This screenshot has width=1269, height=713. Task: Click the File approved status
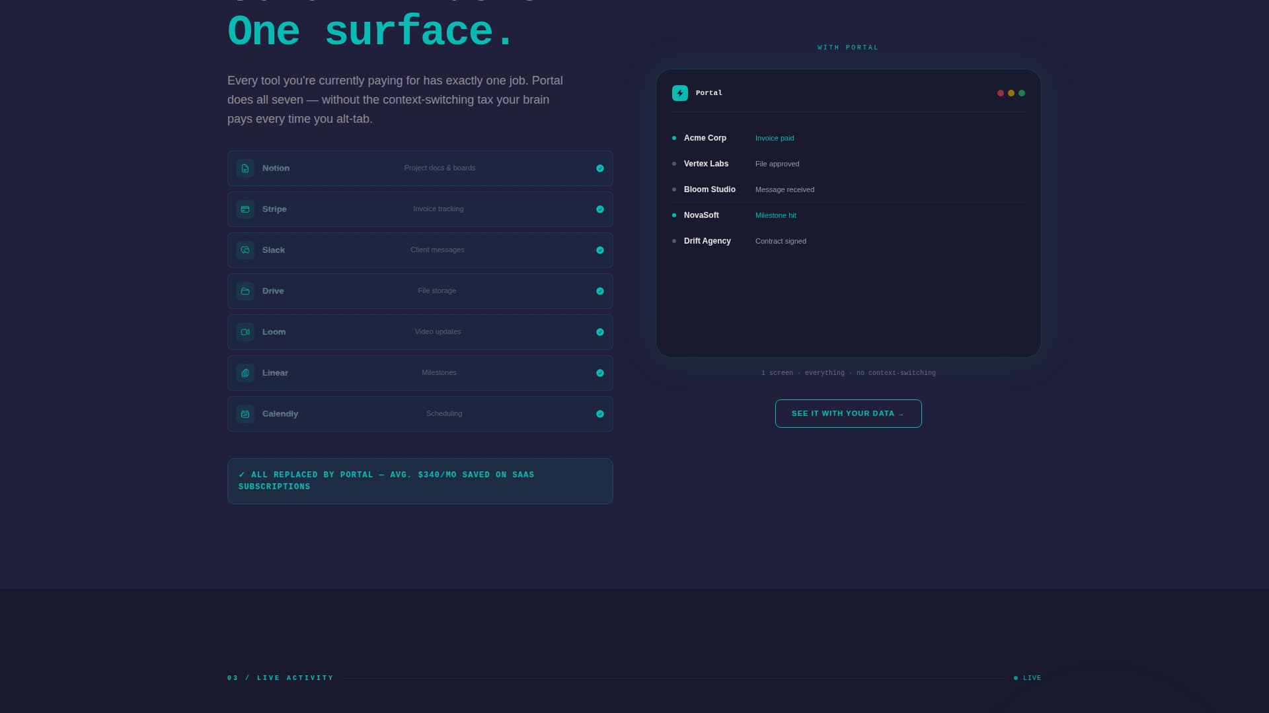(x=777, y=164)
